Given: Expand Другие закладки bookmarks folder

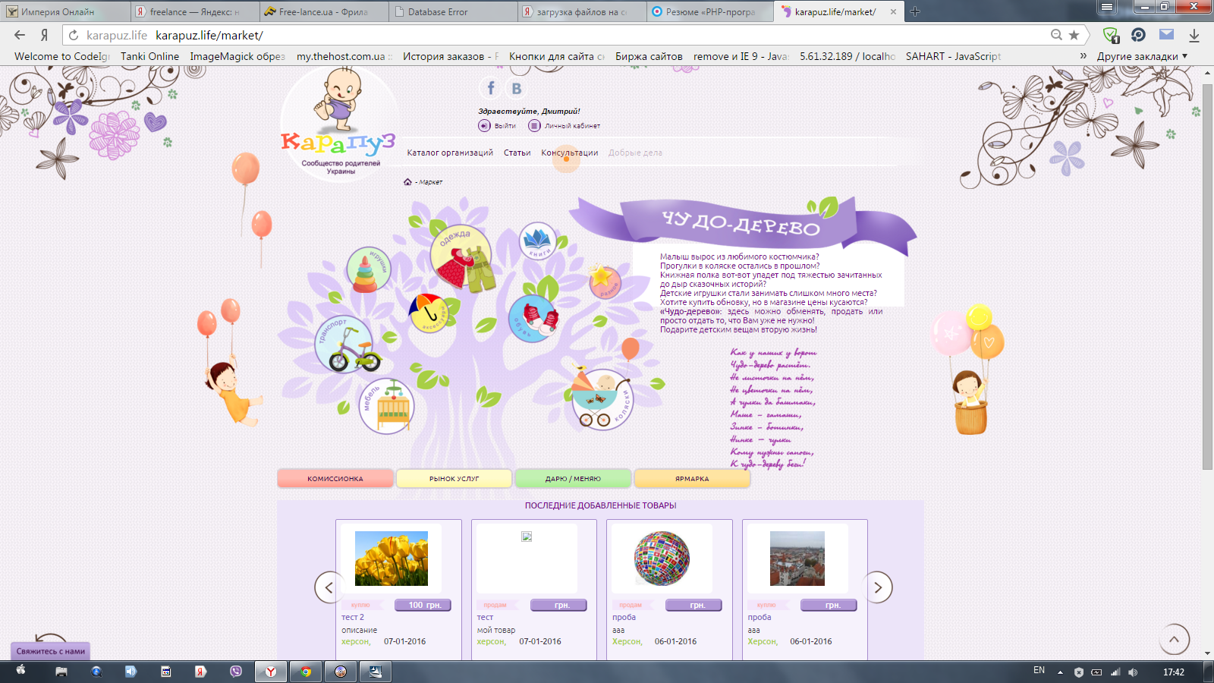Looking at the screenshot, I should point(1142,56).
